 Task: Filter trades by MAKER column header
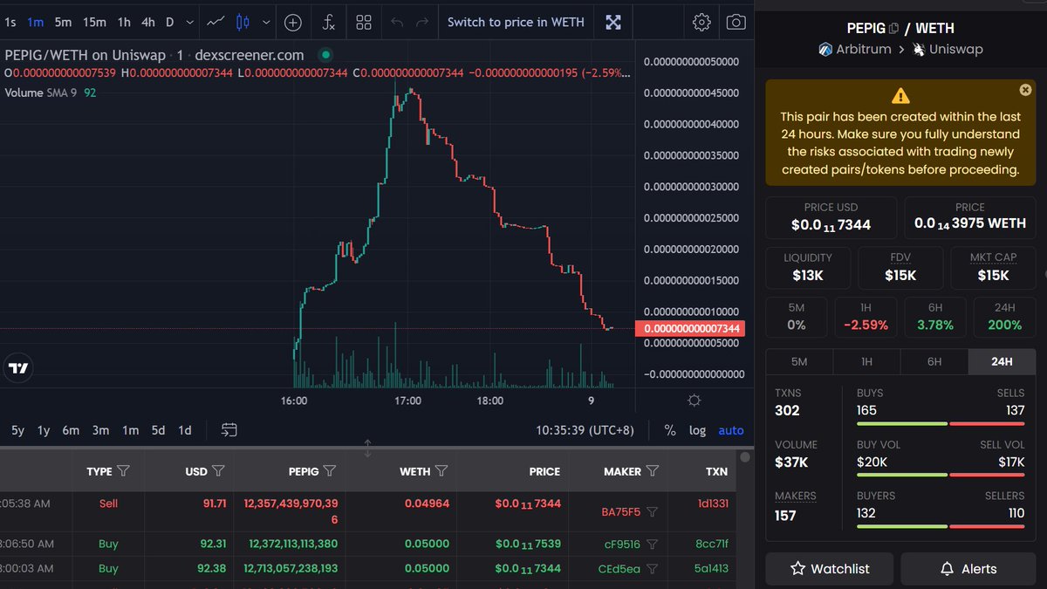pos(653,471)
